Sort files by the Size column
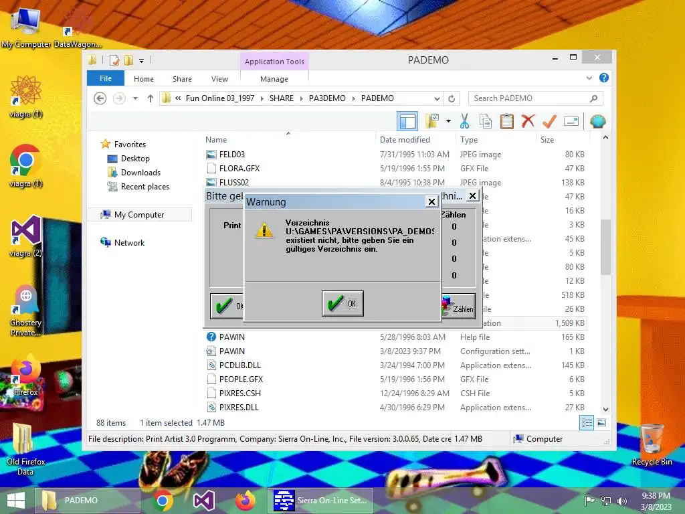The width and height of the screenshot is (685, 514). tap(563, 139)
